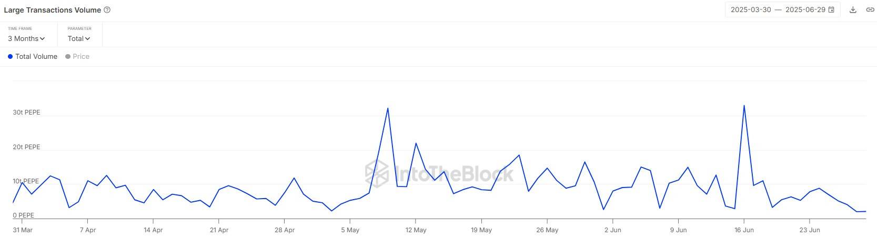Click the 7 Apr axis label

(88, 230)
